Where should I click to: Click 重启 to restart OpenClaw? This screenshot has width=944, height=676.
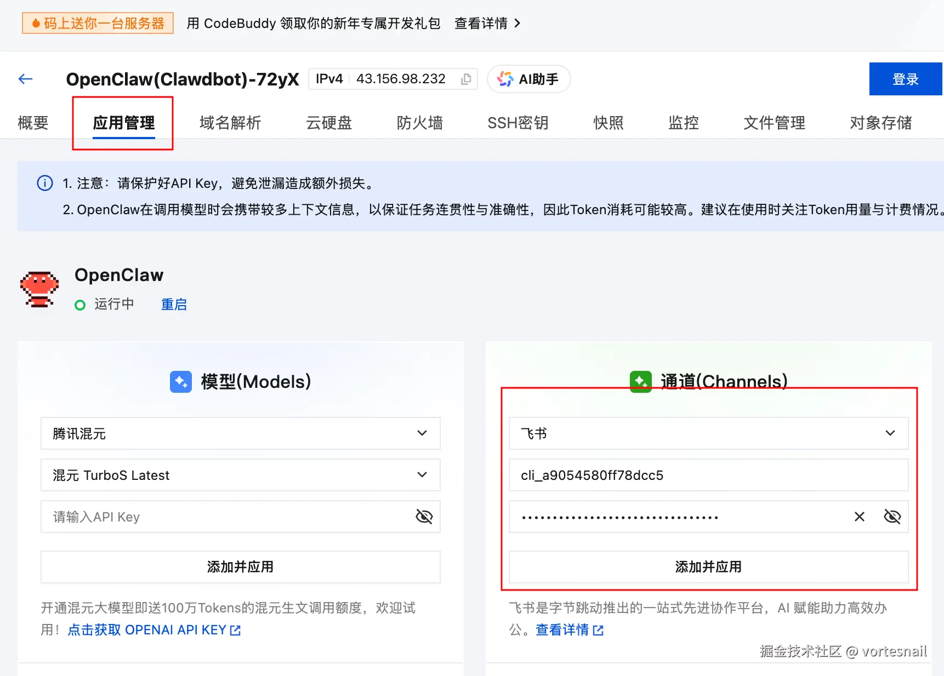[174, 304]
